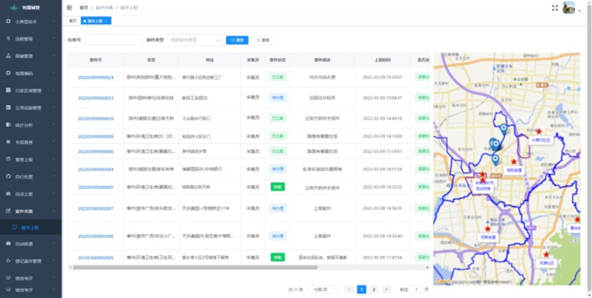The width and height of the screenshot is (592, 298).
Task: Select the 案件上报 submenu book icon
Action: (x=14, y=227)
